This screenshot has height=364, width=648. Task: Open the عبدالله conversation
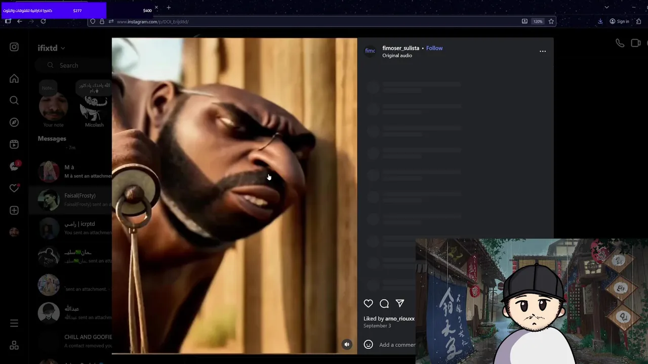tap(70, 313)
